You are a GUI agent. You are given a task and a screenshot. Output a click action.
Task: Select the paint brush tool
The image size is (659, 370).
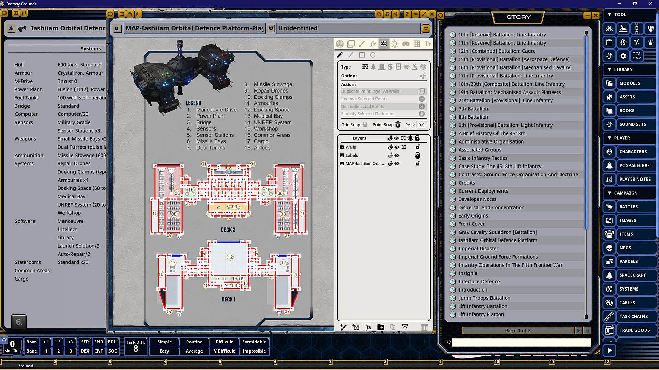coord(362,44)
